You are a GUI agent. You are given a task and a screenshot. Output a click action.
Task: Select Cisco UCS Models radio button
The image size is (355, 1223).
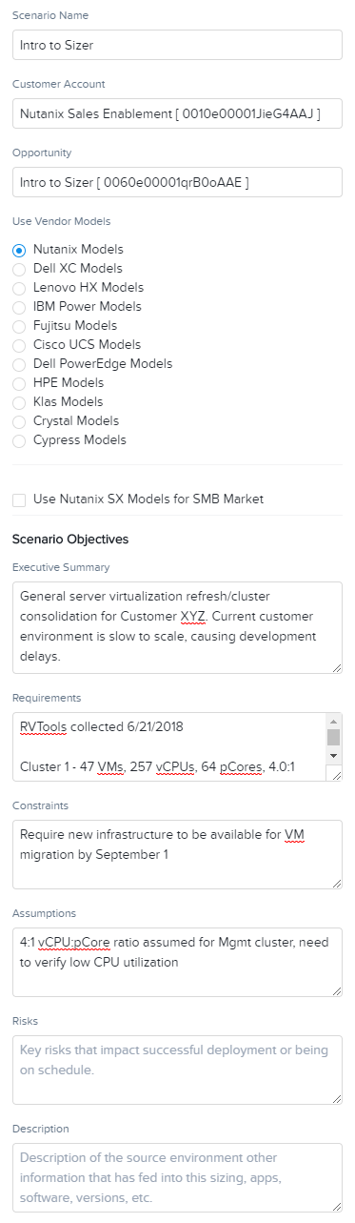point(19,345)
